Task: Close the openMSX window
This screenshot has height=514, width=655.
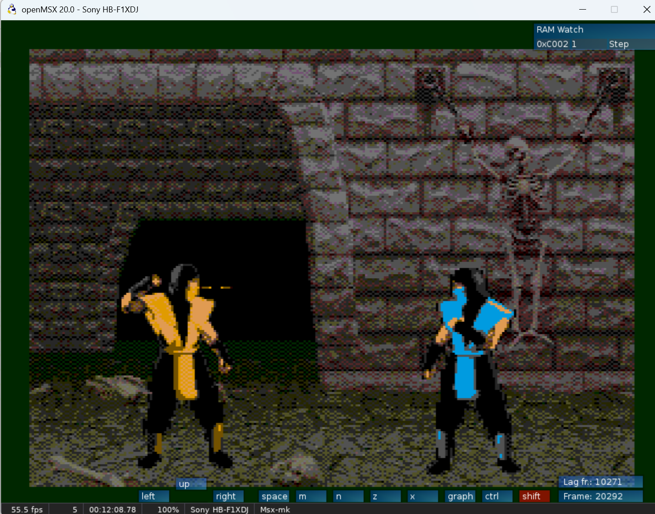Action: pyautogui.click(x=646, y=9)
